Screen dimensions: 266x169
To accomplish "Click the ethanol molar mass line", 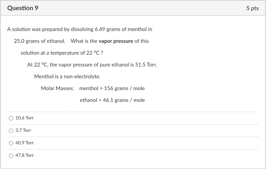I will pos(112,100).
